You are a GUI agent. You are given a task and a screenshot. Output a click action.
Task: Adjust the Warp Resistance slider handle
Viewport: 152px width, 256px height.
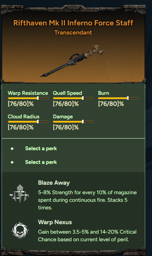pyautogui.click(x=38, y=98)
